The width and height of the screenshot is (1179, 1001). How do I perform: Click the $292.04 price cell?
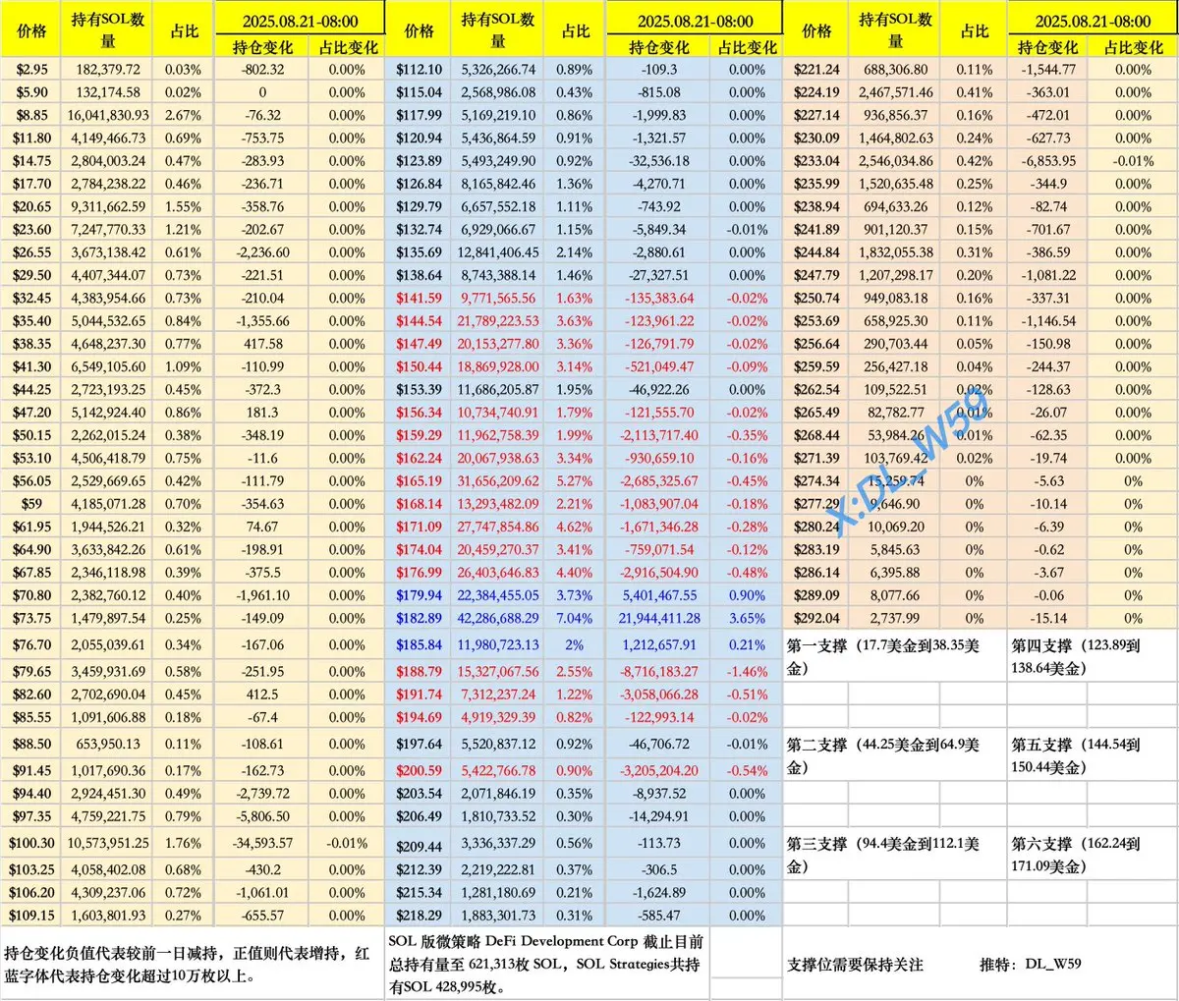pyautogui.click(x=816, y=619)
